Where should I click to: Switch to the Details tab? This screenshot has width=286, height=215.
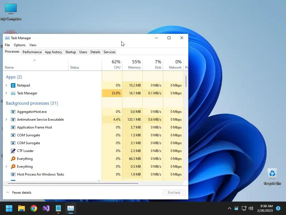tap(96, 52)
